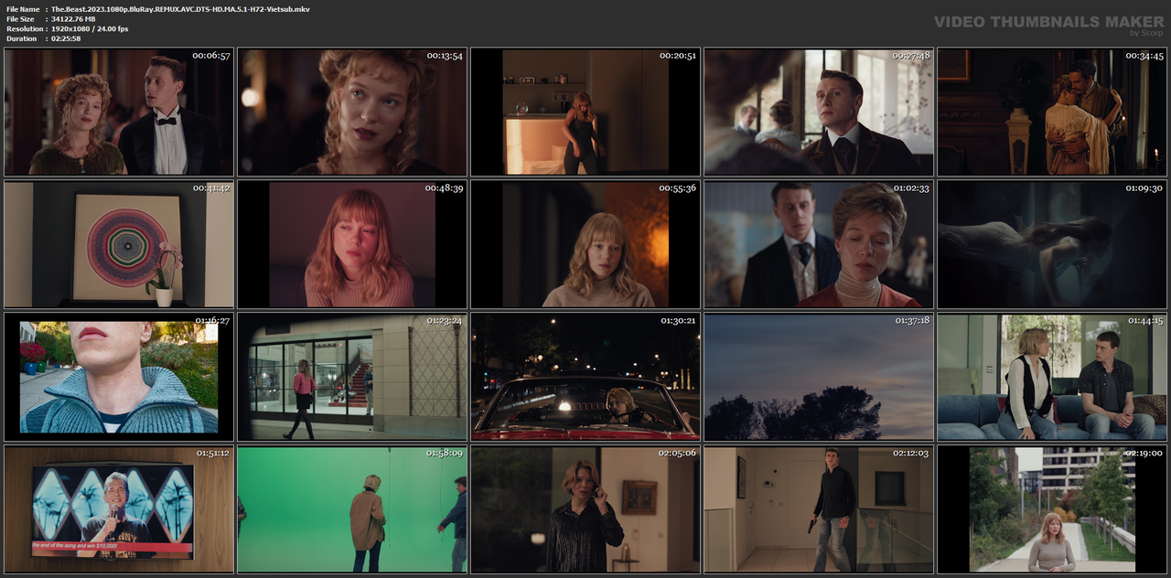Pick the 01:16:27 close-up thumbnail
This screenshot has height=578, width=1171.
click(x=119, y=377)
